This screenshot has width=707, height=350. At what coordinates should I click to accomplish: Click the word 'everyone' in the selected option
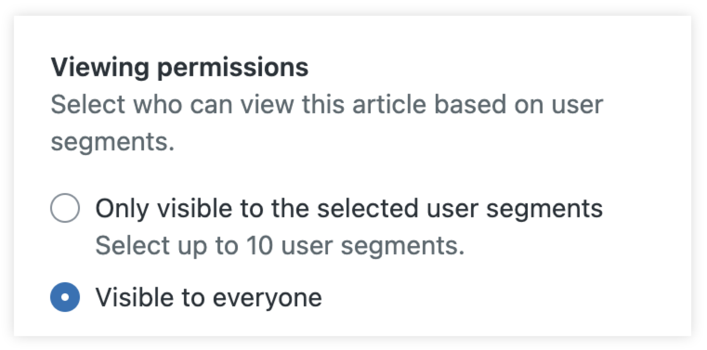267,297
